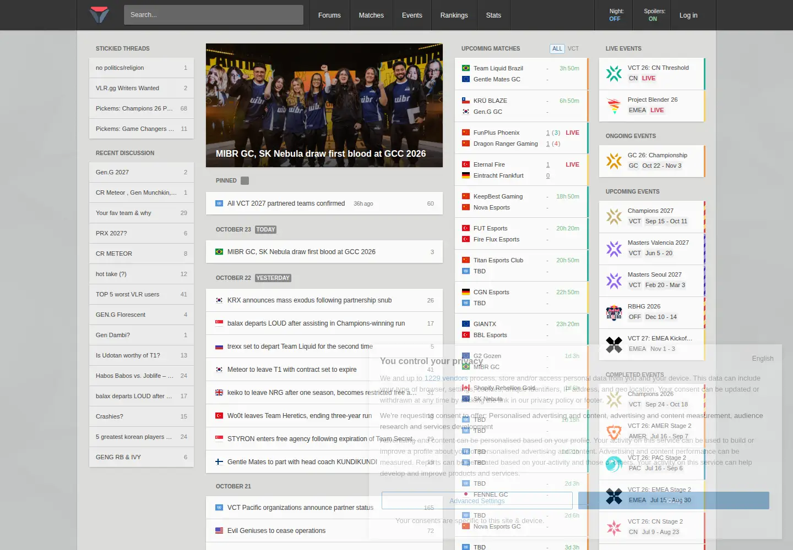Toggle Spoilers setting
The height and width of the screenshot is (550, 793).
click(x=654, y=15)
